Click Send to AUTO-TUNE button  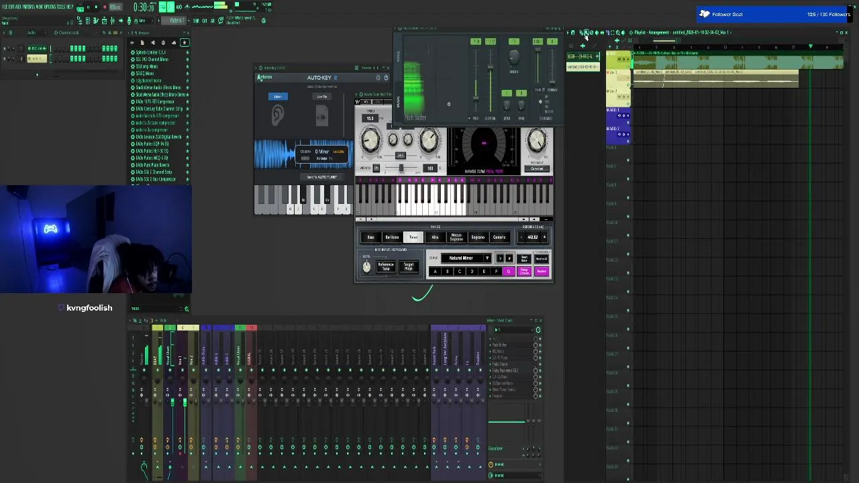click(322, 177)
